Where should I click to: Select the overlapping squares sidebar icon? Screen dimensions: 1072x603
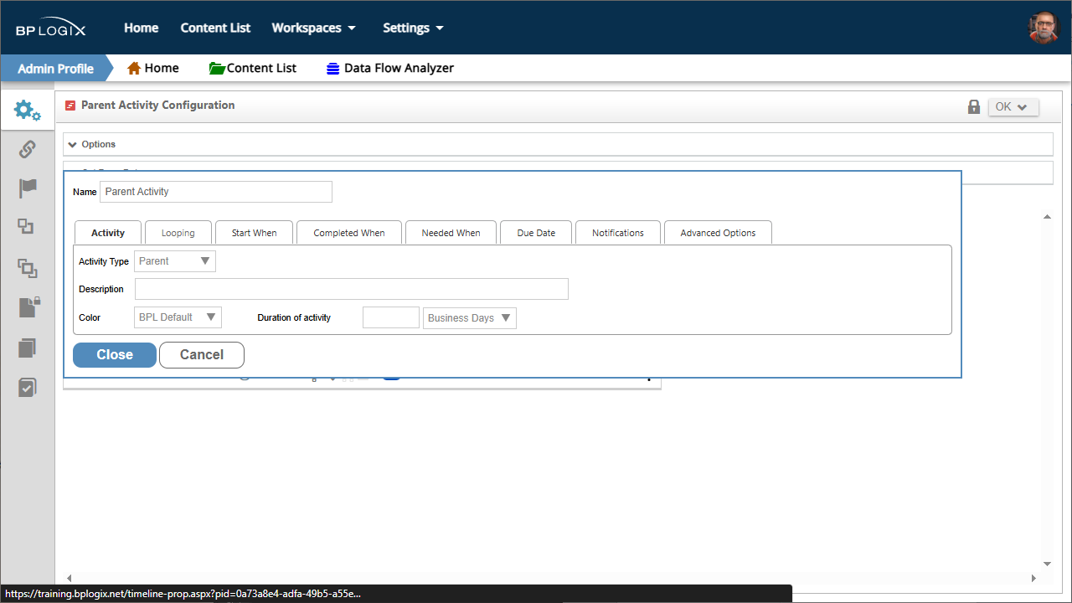click(26, 226)
